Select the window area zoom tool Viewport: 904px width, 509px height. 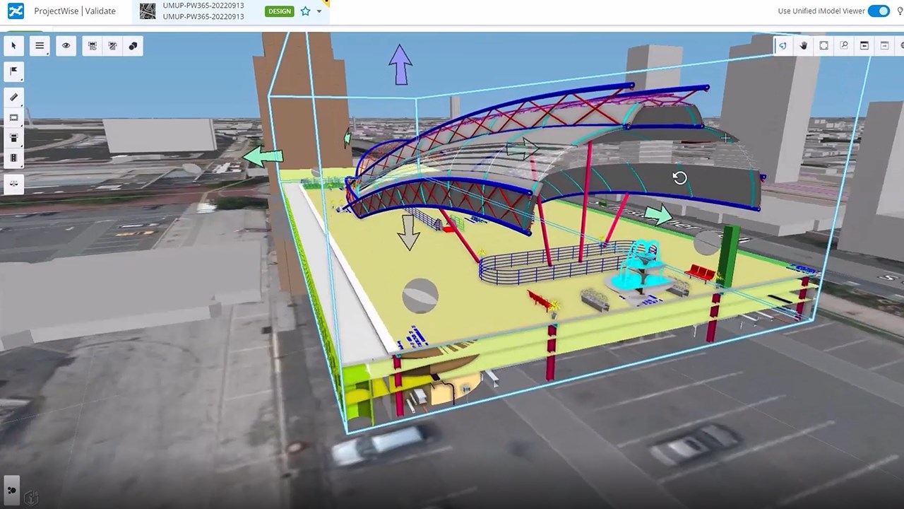pos(844,46)
